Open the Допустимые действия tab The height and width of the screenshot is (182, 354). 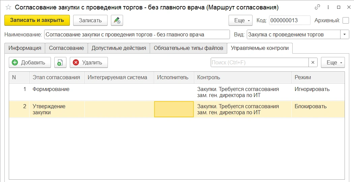click(119, 48)
